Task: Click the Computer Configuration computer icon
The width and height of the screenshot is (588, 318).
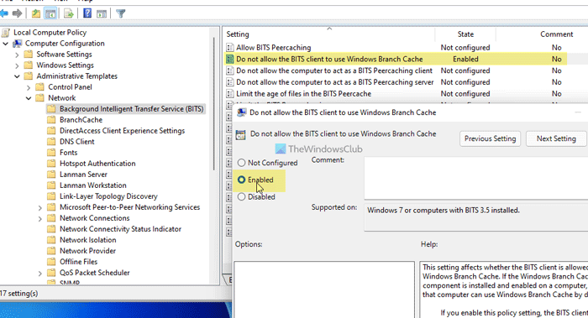Action: [18, 44]
